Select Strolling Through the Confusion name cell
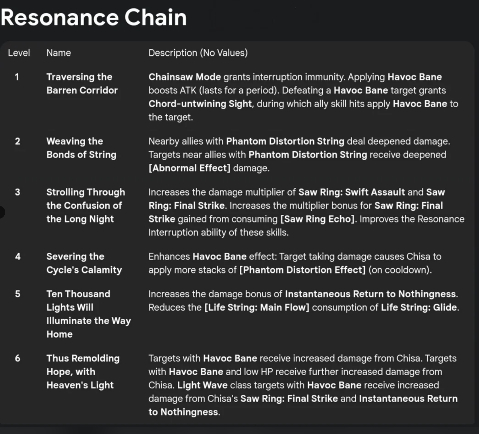479x434 pixels. 85,205
